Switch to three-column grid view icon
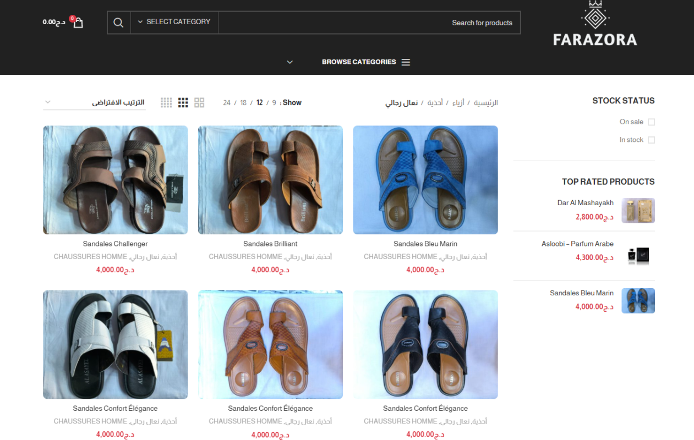The width and height of the screenshot is (694, 440). point(183,103)
